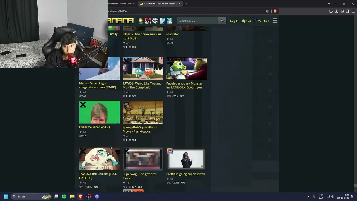Click the Gumball house thumbnail
This screenshot has width=357, height=201.
point(143,68)
